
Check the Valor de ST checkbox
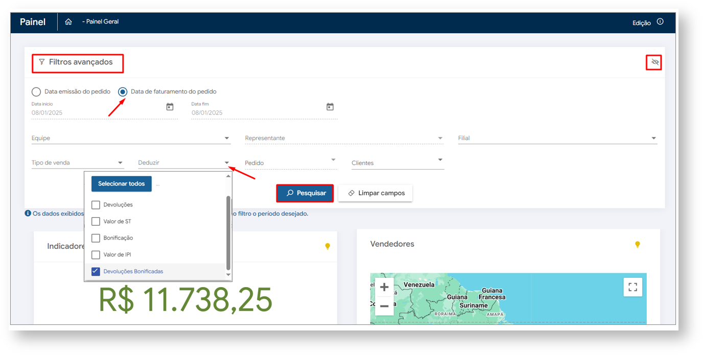pyautogui.click(x=96, y=222)
